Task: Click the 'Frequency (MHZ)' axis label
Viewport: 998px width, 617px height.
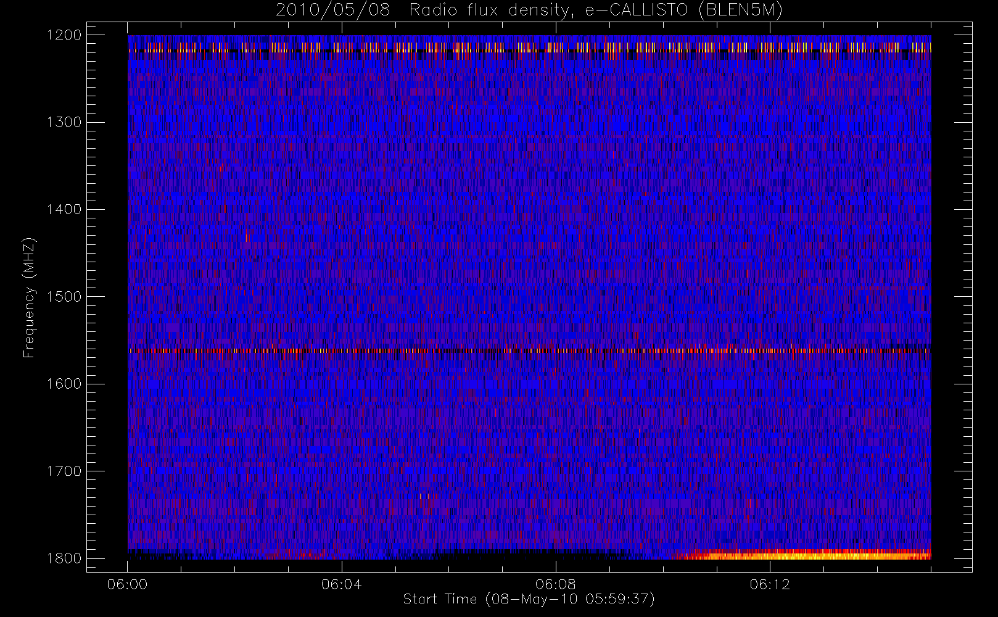Action: 28,297
